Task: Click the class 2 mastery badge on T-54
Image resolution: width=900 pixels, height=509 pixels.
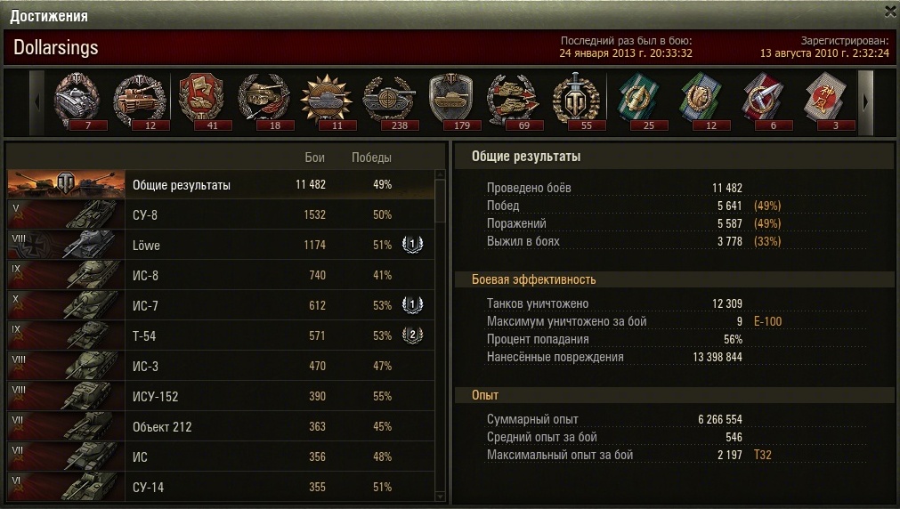Action: click(412, 335)
